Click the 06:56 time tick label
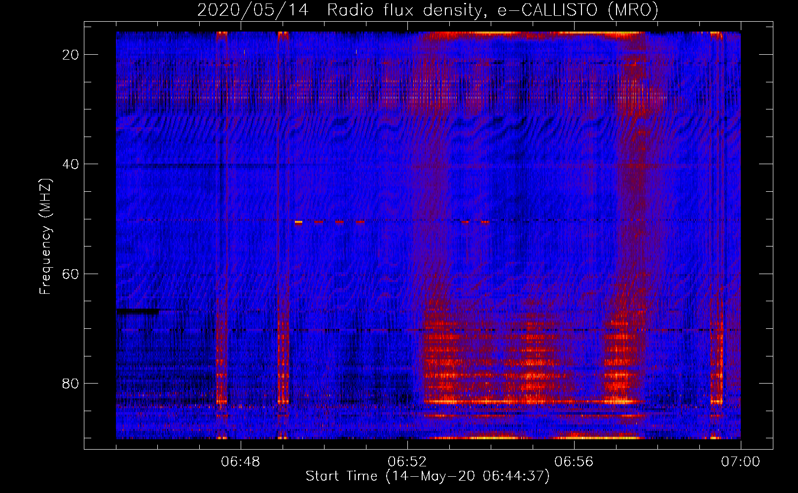 click(x=574, y=462)
